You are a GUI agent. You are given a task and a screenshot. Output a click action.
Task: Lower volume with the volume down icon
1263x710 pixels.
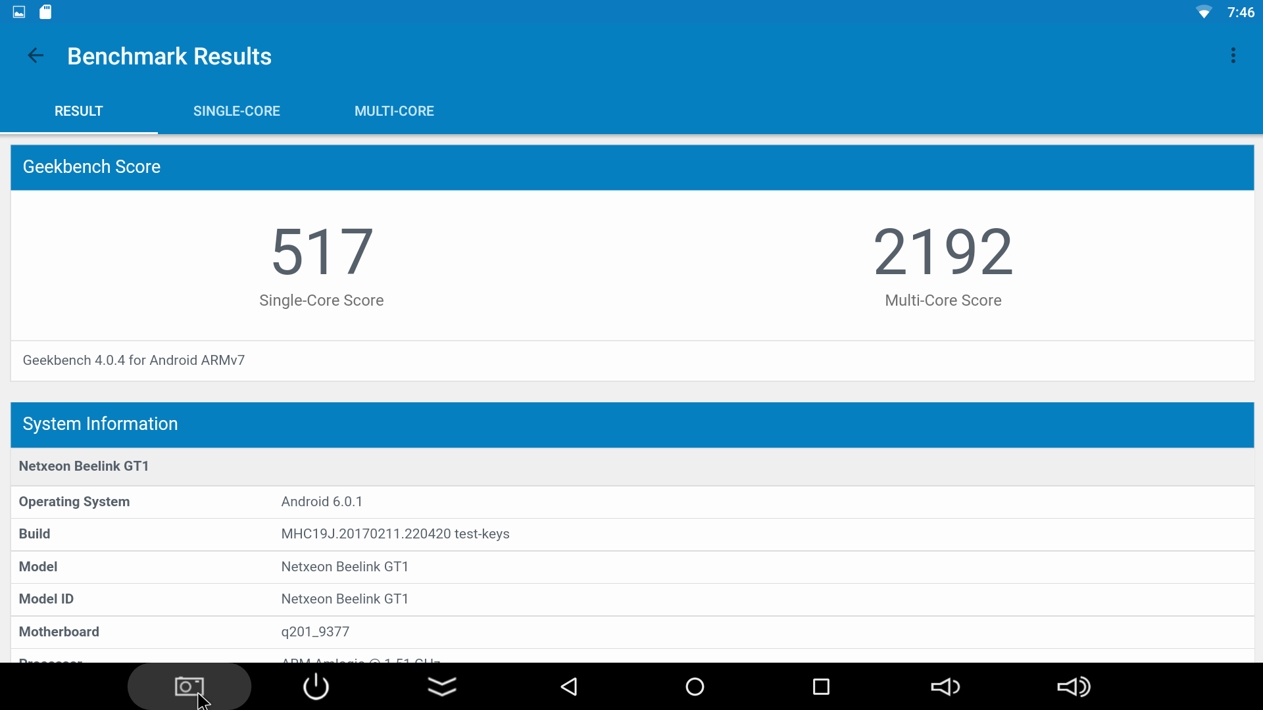click(945, 686)
